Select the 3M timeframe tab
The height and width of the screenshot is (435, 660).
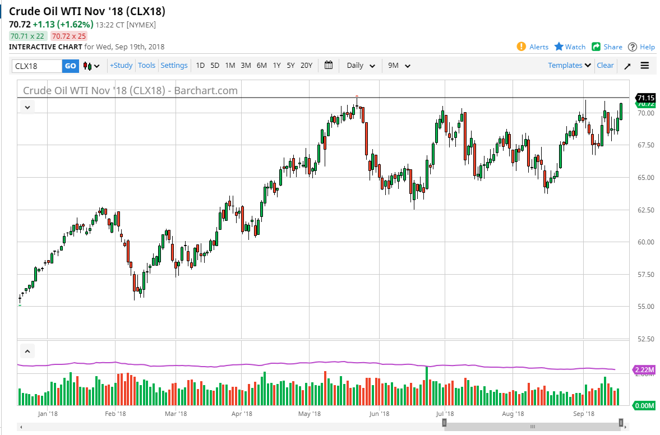(245, 66)
